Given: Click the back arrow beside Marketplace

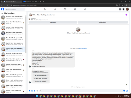Looking at the screenshot, I should [2, 13].
